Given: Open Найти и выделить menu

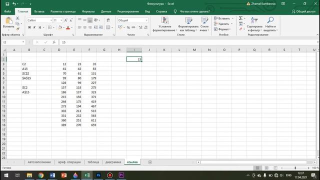Looking at the screenshot, I should click(270, 24).
